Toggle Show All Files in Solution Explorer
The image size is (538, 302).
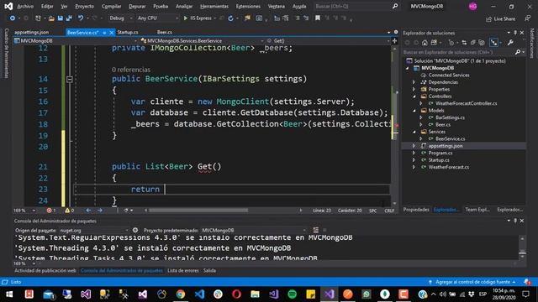coord(482,43)
